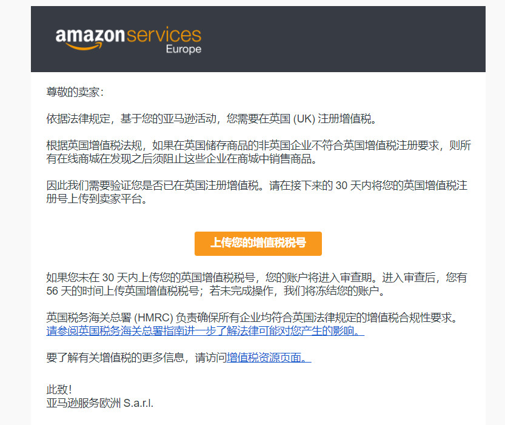Follow the 增值税资源页面 link
Screen dimensions: 505x425
point(268,357)
